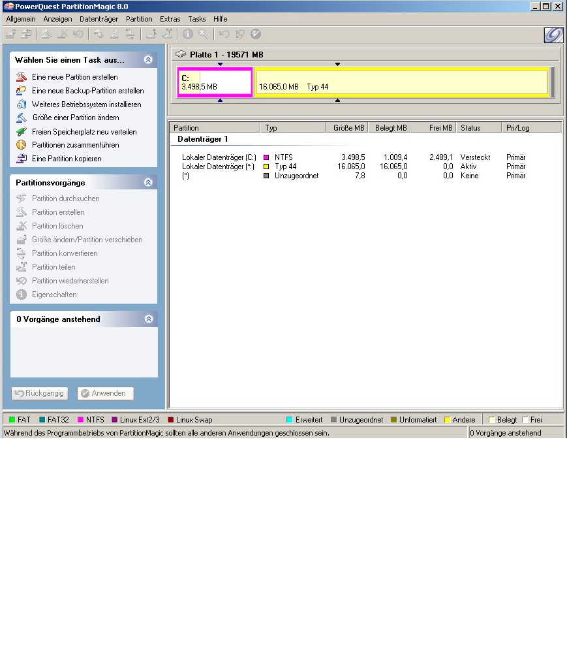This screenshot has width=567, height=653.
Task: Click the Rückgängig button
Action: [x=40, y=393]
